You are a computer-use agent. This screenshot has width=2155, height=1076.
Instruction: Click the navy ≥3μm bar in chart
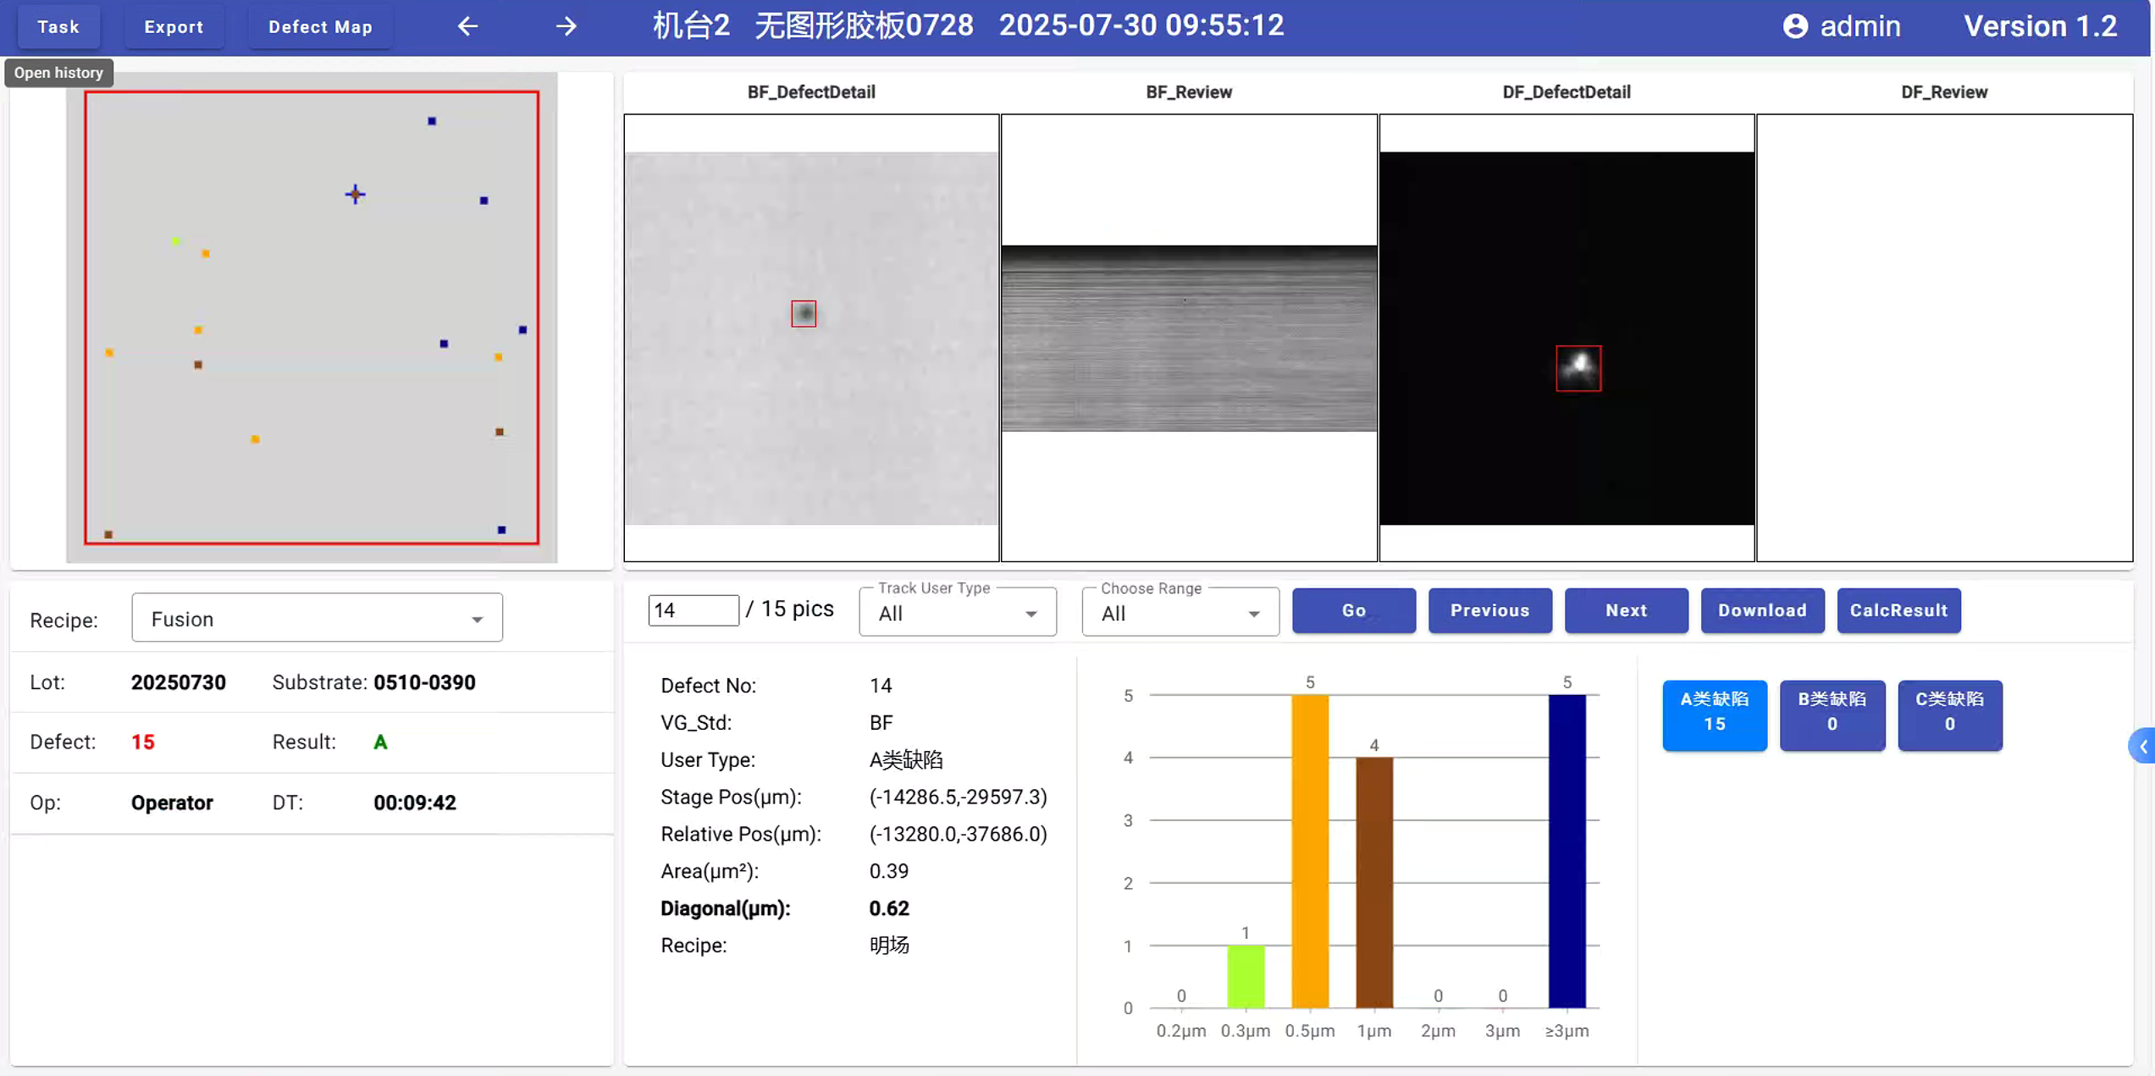[1566, 850]
